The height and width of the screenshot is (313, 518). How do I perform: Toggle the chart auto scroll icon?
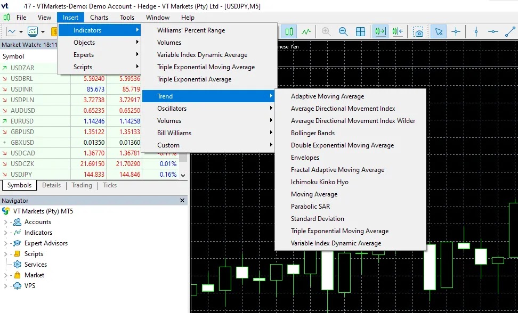[381, 31]
